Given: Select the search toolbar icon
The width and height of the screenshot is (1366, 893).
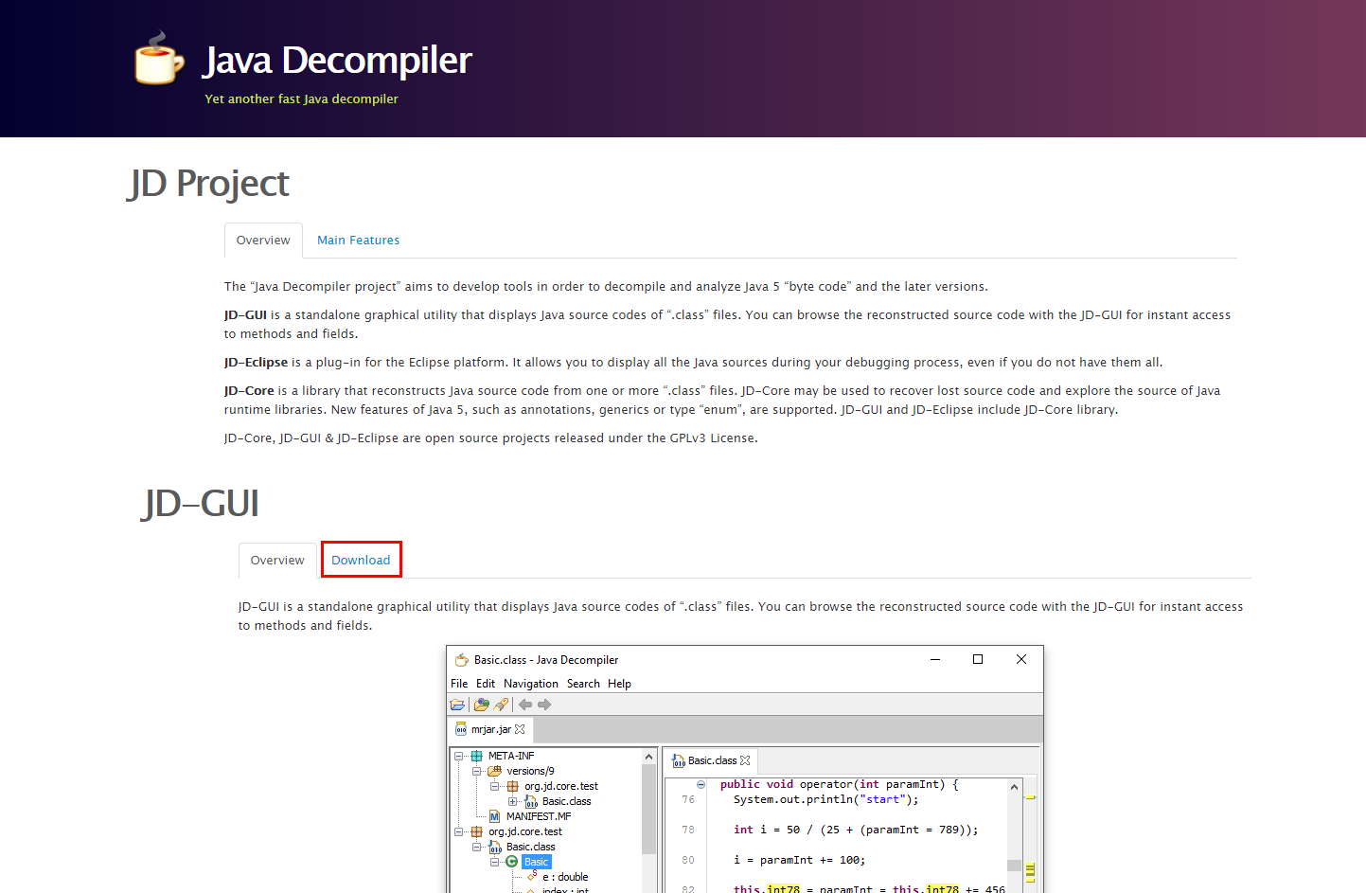Looking at the screenshot, I should [502, 705].
